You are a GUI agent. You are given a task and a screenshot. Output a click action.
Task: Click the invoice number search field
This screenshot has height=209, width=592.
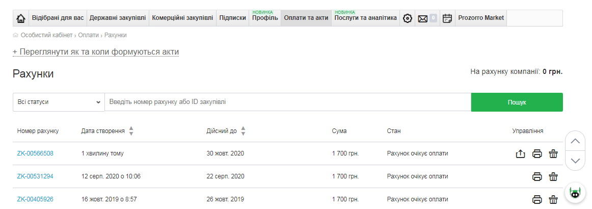[x=287, y=102]
